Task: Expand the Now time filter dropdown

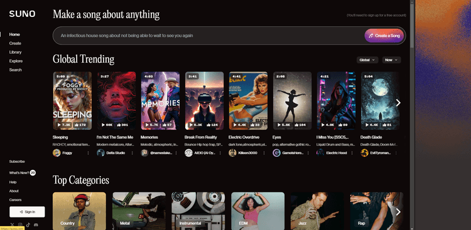Action: point(391,60)
